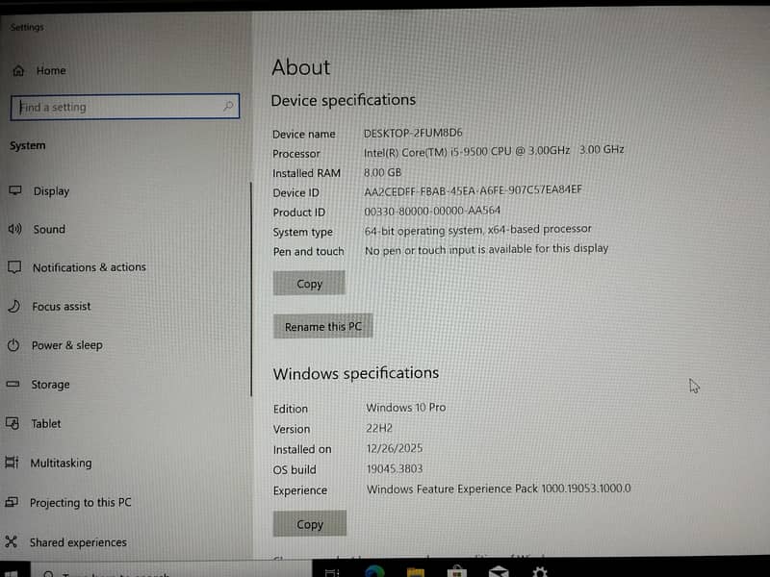The image size is (770, 577).
Task: Click the sidebar vertical scrollbar
Action: tap(251, 289)
